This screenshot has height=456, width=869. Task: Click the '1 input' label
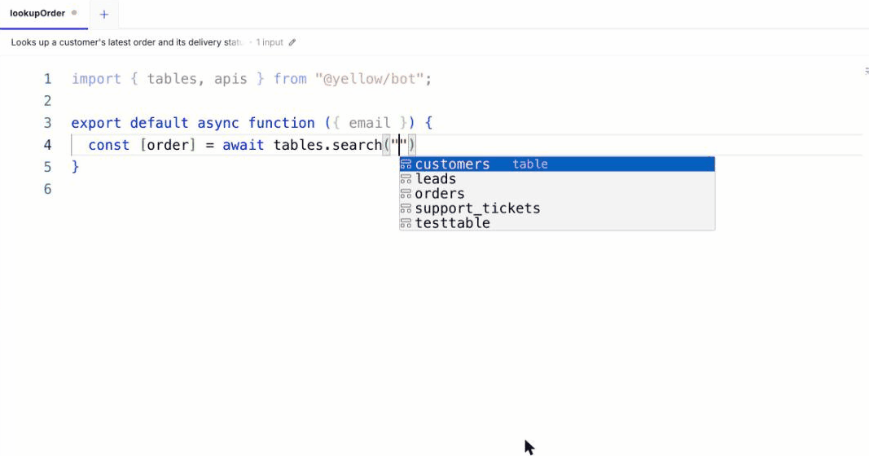pyautogui.click(x=270, y=42)
